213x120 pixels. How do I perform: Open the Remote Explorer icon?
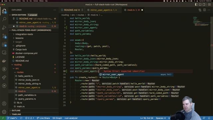click(4, 53)
